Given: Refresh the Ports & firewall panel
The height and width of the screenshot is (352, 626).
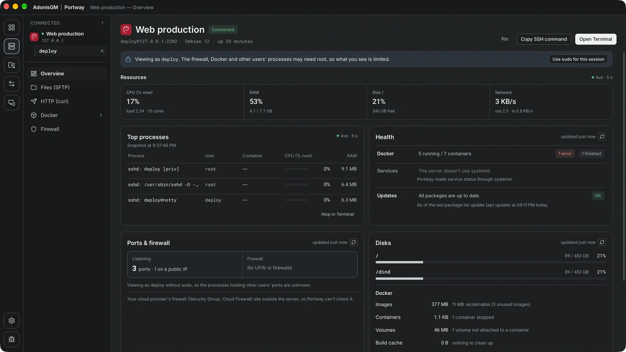Looking at the screenshot, I should coord(354,242).
